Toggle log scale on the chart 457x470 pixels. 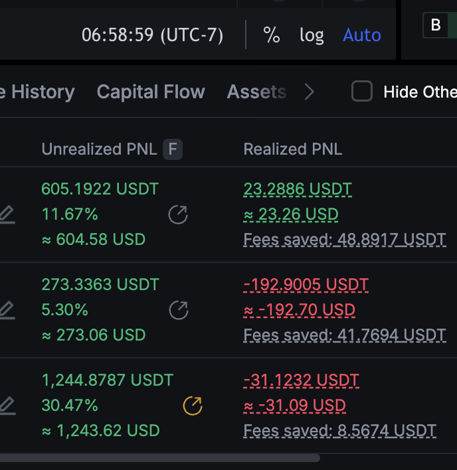(312, 35)
